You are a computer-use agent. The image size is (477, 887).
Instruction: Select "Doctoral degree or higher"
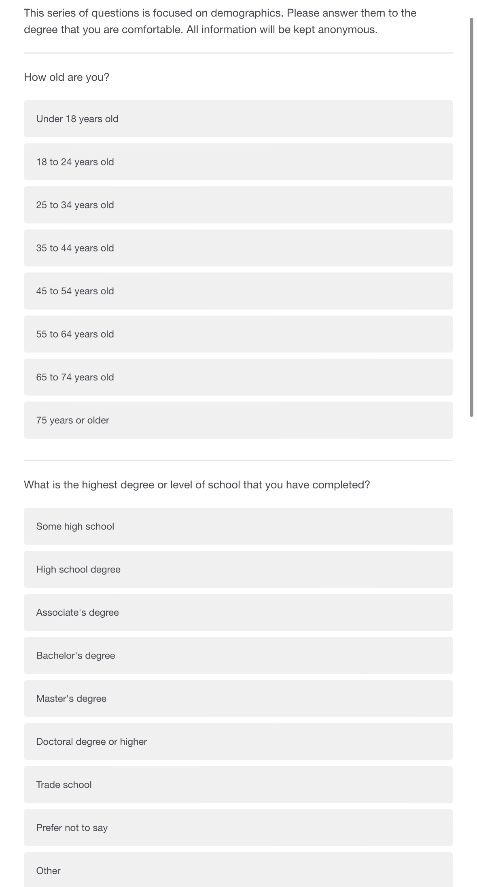coord(238,741)
